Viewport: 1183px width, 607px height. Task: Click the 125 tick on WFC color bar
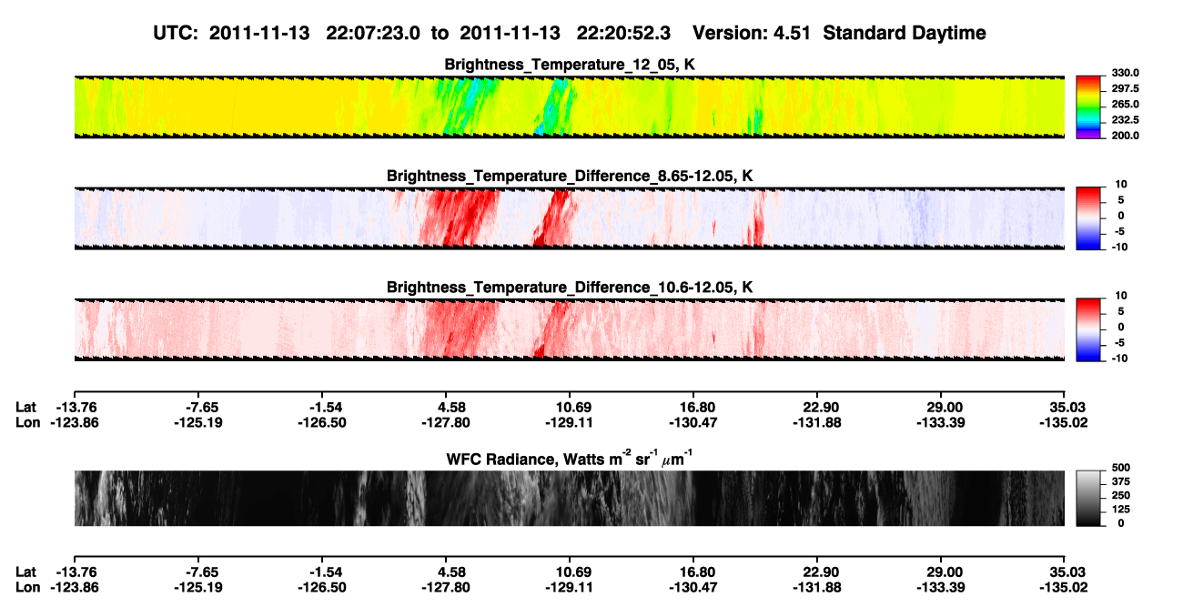[x=1121, y=509]
